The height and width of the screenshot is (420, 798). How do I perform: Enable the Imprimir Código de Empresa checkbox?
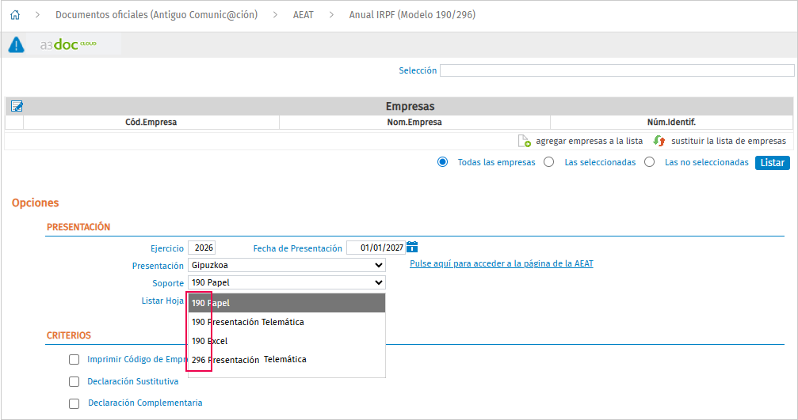(x=74, y=360)
